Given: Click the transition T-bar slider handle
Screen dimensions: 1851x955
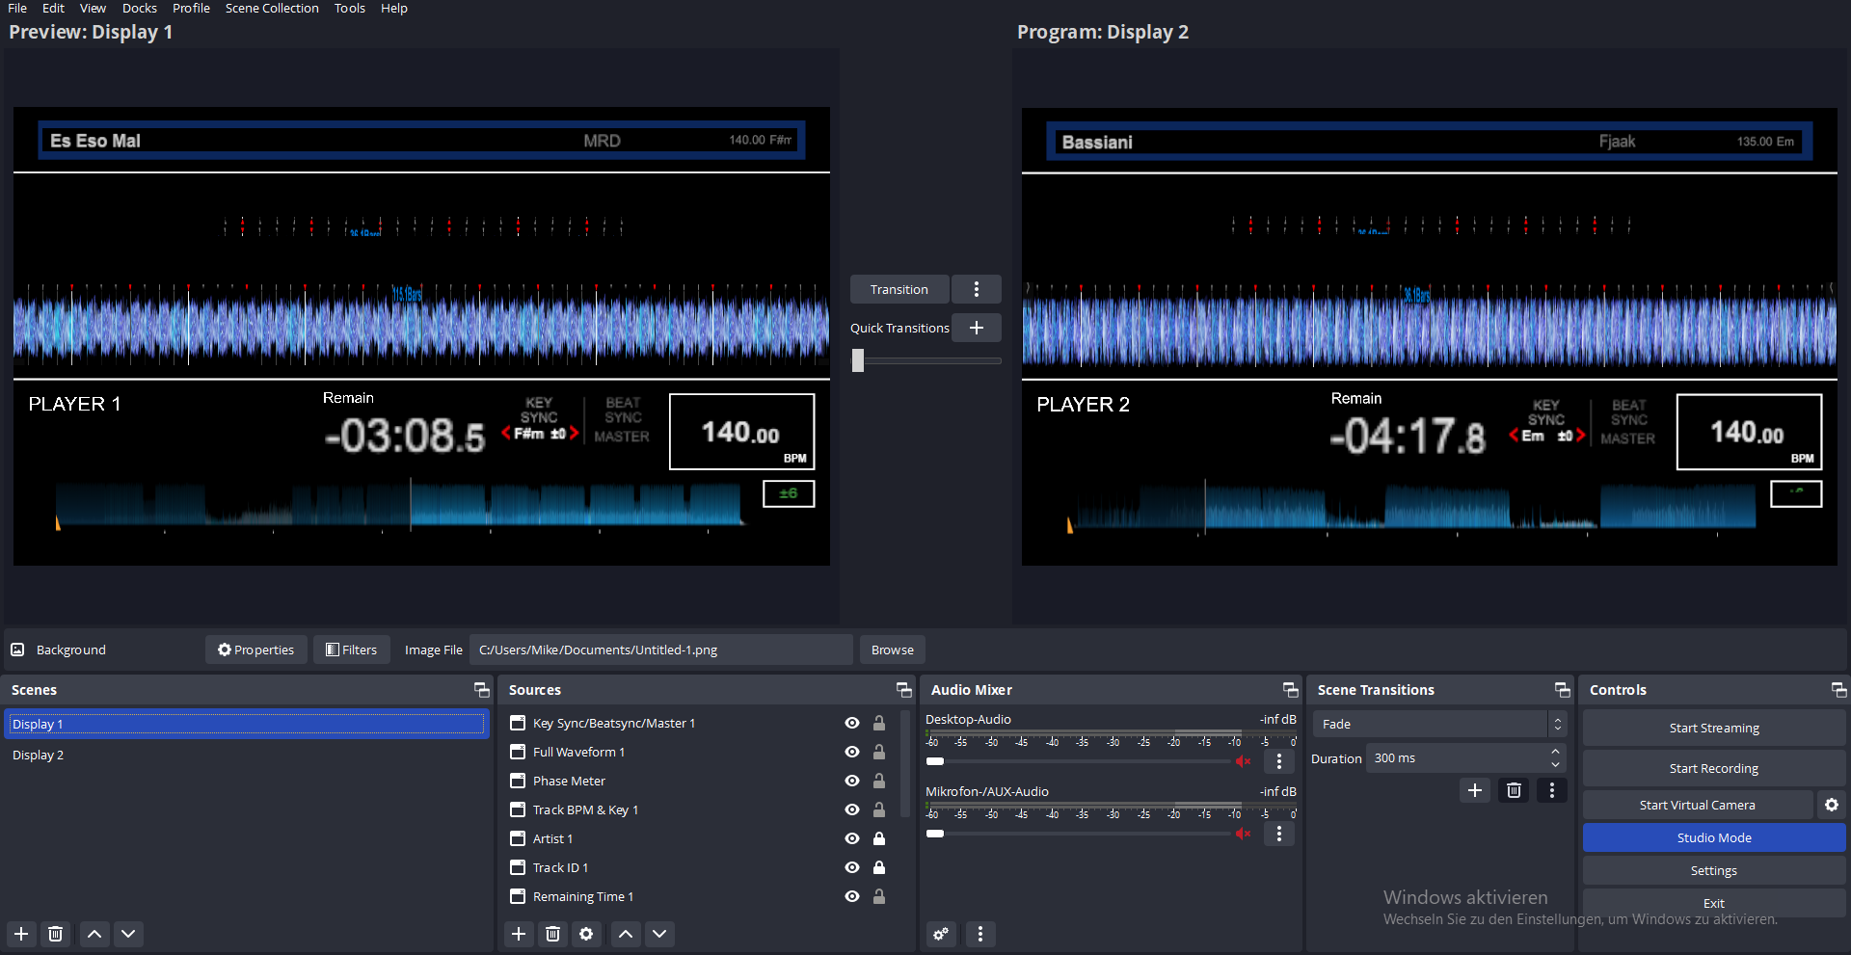Looking at the screenshot, I should [x=858, y=360].
